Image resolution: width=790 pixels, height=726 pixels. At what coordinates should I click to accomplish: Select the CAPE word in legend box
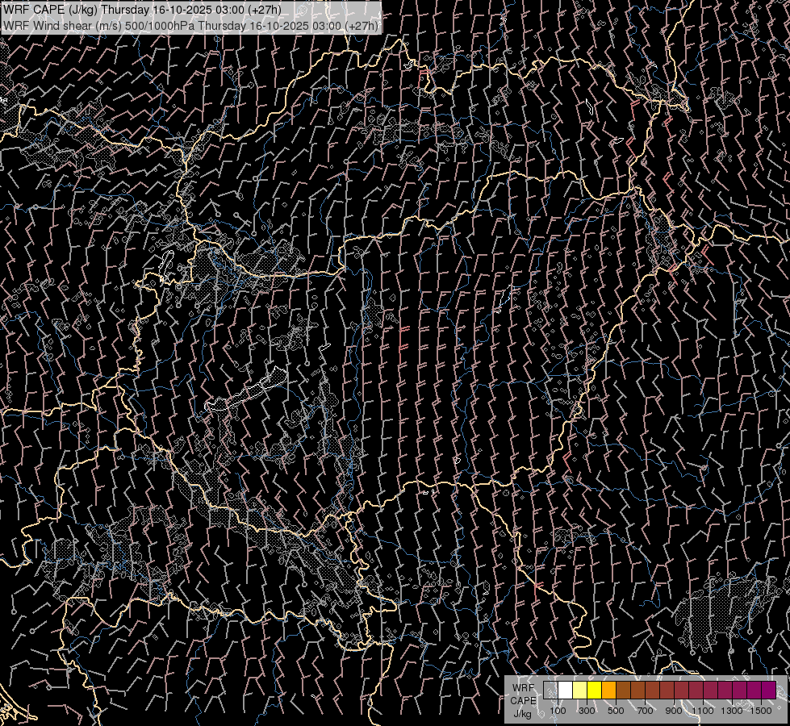tap(522, 701)
